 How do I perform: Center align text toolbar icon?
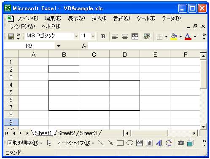pos(125,36)
